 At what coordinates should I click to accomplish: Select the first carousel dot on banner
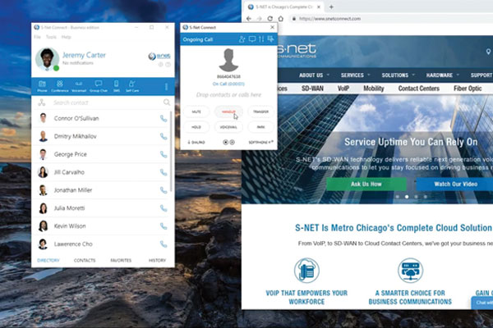pyautogui.click(x=398, y=197)
